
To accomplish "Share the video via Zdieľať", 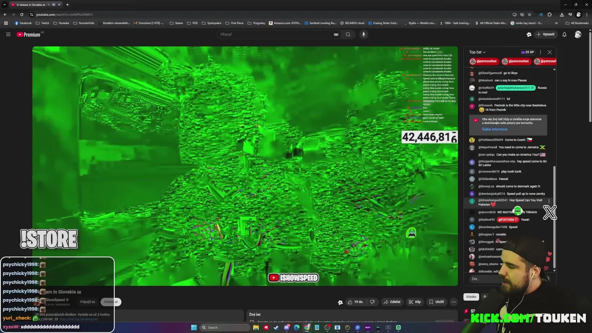I will pos(392,302).
